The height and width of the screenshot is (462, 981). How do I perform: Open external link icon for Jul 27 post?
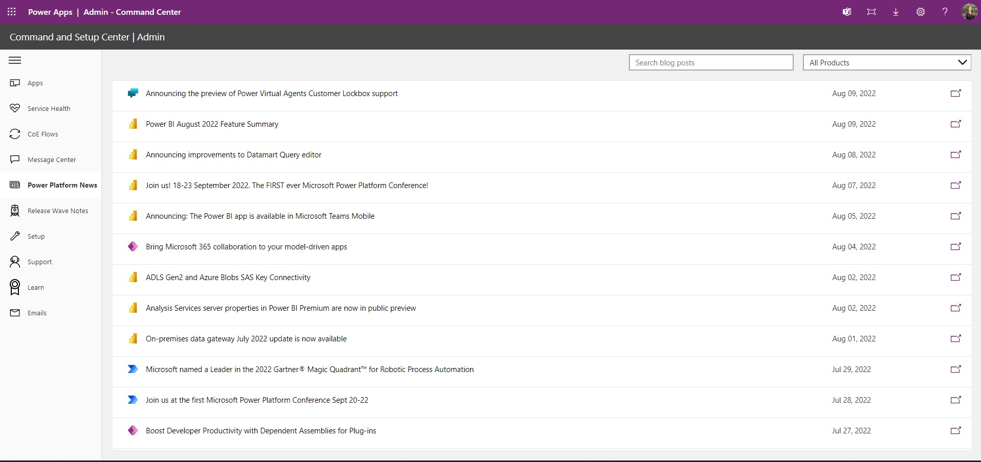pyautogui.click(x=955, y=431)
